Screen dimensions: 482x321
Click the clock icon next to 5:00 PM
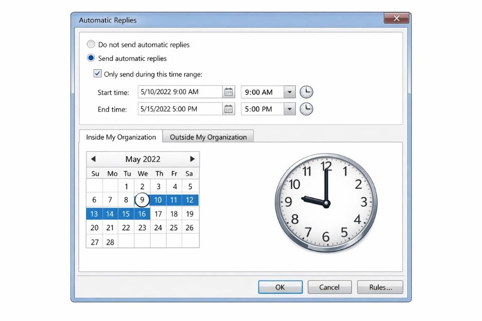(x=306, y=109)
